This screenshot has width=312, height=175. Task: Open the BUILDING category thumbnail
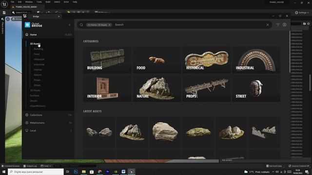click(107, 60)
